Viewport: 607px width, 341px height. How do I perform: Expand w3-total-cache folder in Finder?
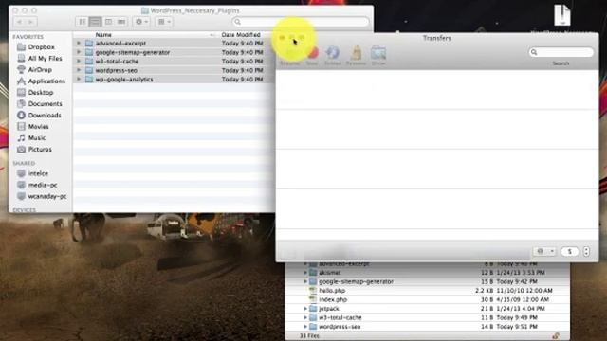pyautogui.click(x=79, y=61)
